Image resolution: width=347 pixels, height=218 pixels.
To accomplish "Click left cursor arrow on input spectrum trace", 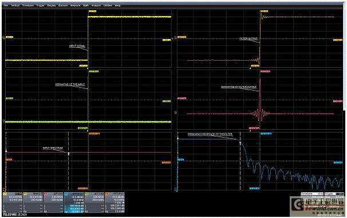I will (x=6, y=151).
